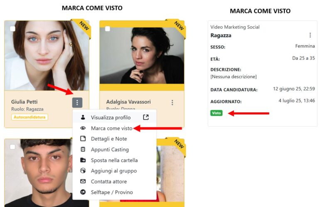Click the external-link icon in Visualizza profilo row
319x207 pixels.
point(146,117)
